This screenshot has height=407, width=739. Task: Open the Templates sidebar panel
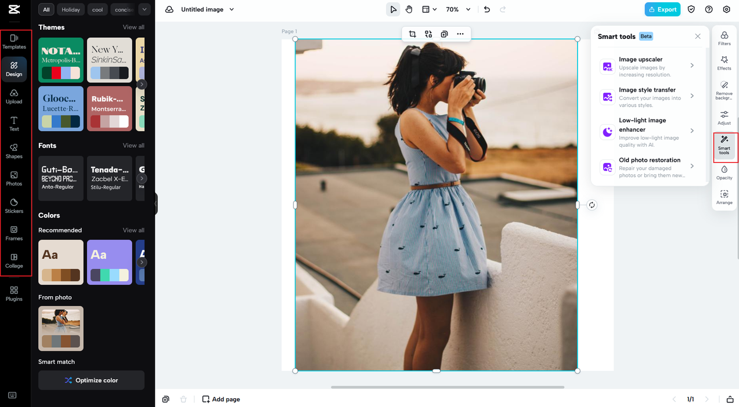(14, 42)
